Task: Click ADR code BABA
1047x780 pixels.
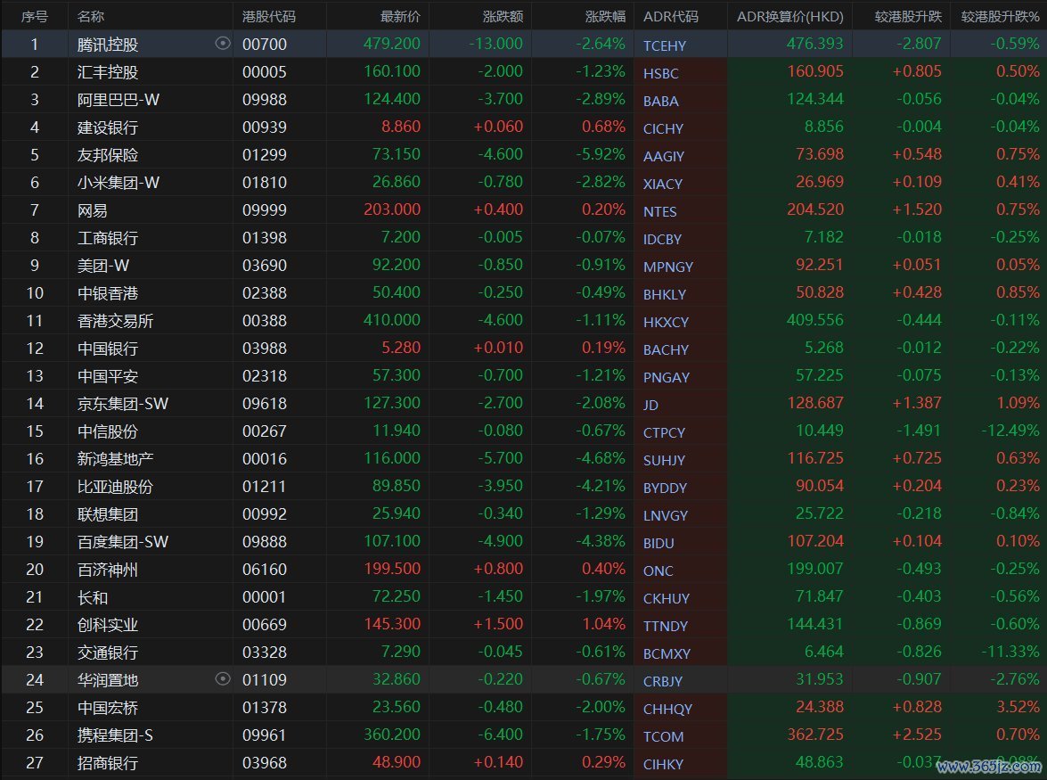Action: pos(661,102)
